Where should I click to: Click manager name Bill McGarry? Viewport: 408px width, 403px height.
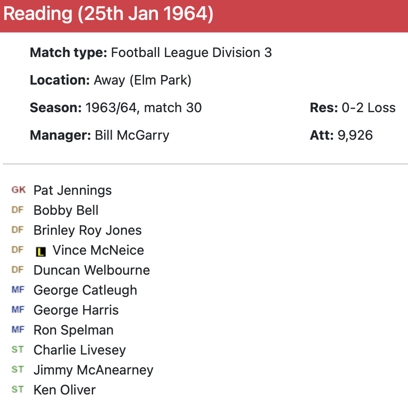click(132, 135)
